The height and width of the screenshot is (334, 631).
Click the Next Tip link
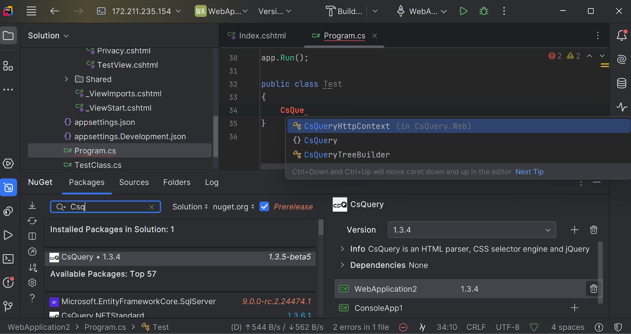point(529,172)
